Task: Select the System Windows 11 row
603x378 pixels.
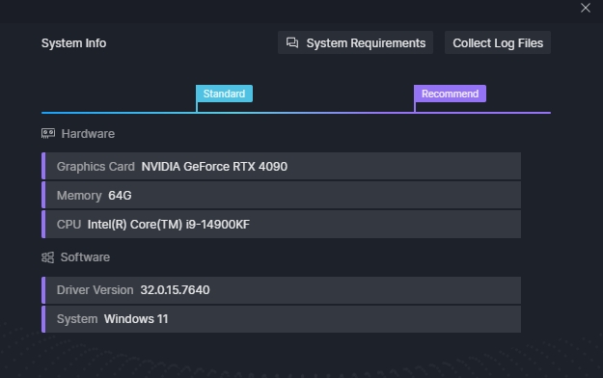Action: click(281, 319)
